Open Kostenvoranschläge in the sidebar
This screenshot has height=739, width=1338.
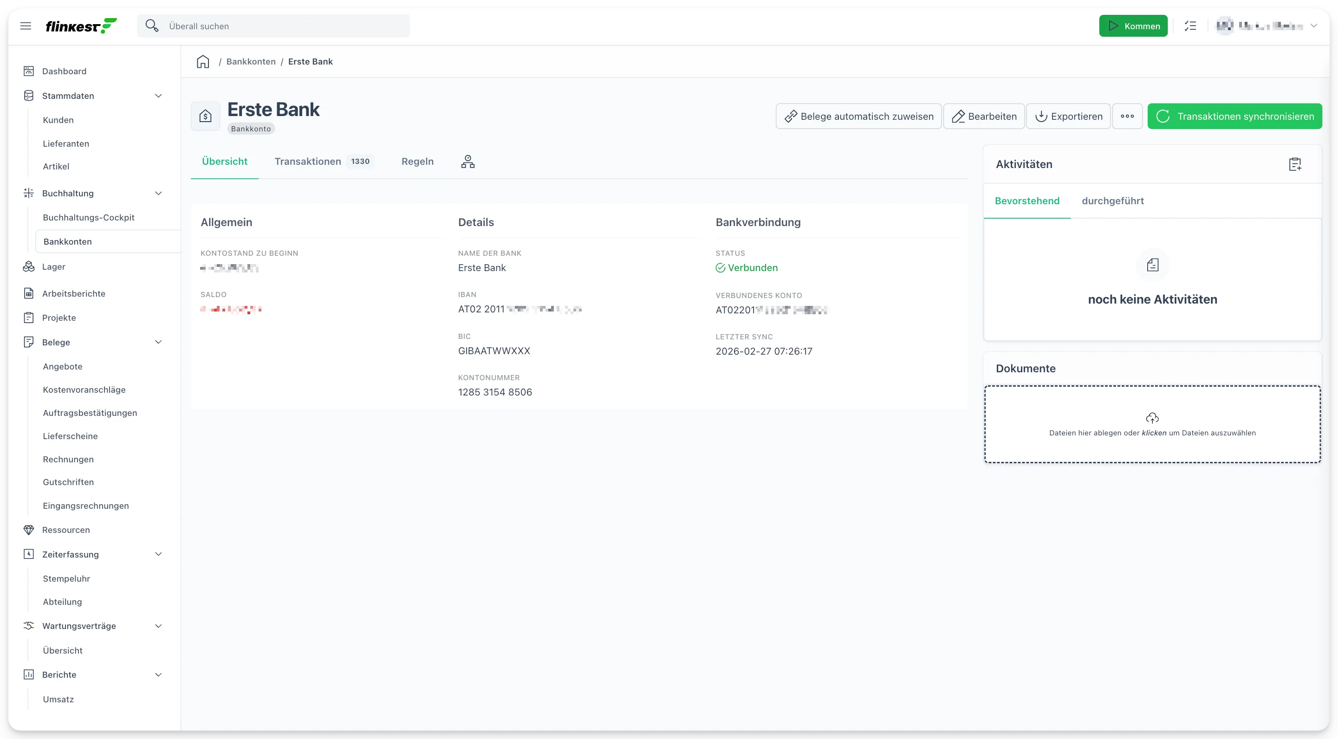pyautogui.click(x=84, y=389)
